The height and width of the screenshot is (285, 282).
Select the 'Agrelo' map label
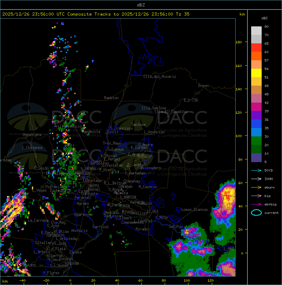tap(83, 203)
